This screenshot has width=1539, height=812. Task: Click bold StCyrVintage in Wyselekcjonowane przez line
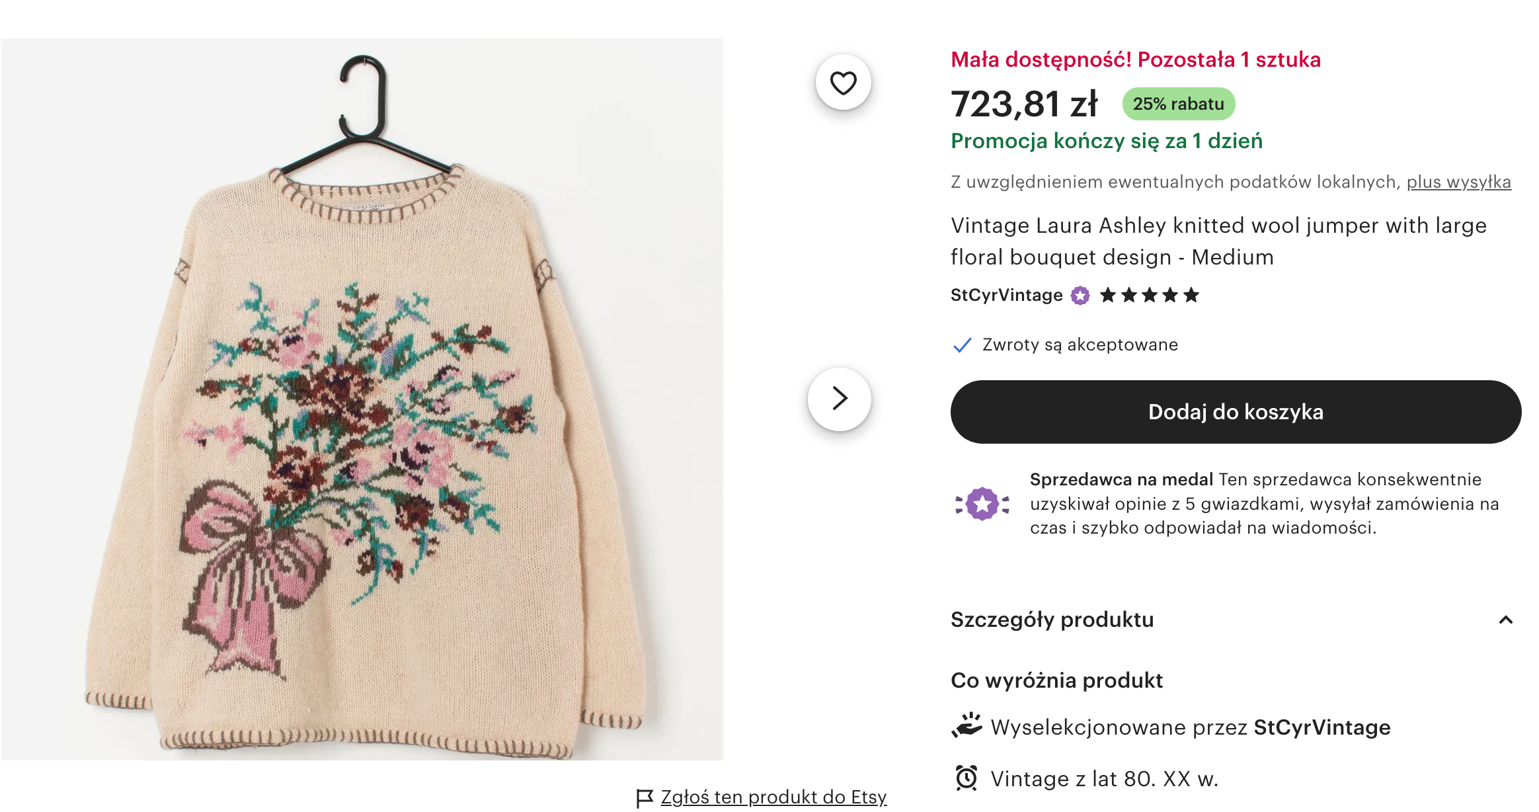coord(1322,727)
